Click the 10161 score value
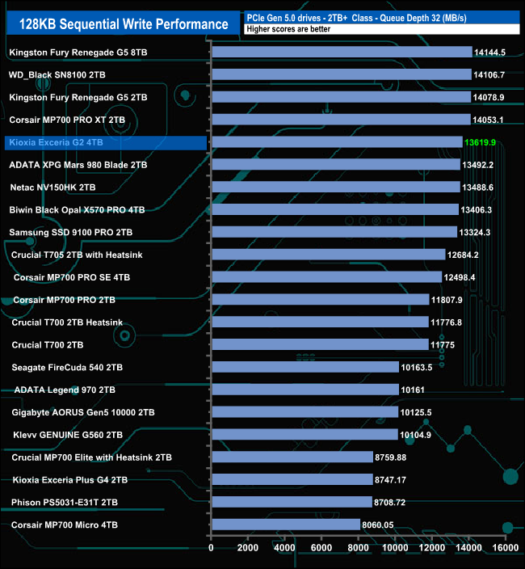Screen dimensions: 525x569 (x=413, y=390)
